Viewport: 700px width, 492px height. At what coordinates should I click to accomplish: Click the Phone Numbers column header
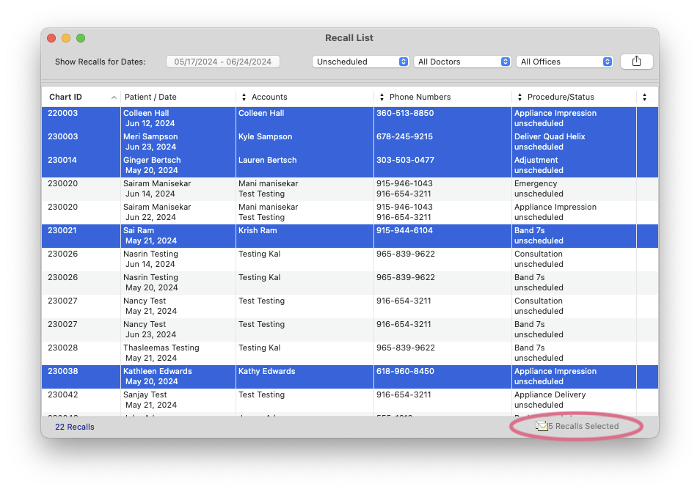click(x=420, y=97)
